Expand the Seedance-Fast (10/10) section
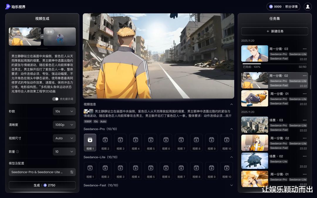The width and height of the screenshot is (317, 198). coord(232,185)
